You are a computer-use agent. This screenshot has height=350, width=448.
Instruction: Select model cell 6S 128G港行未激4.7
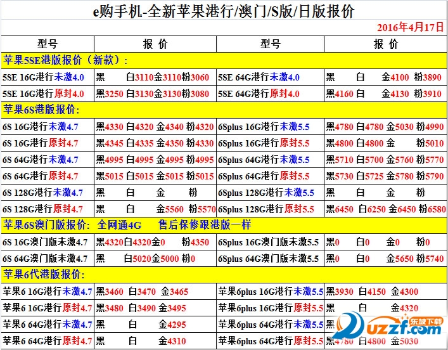pyautogui.click(x=42, y=193)
